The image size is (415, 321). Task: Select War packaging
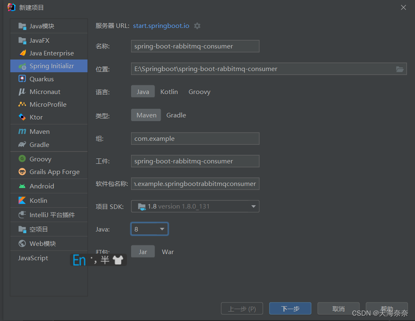pyautogui.click(x=168, y=252)
